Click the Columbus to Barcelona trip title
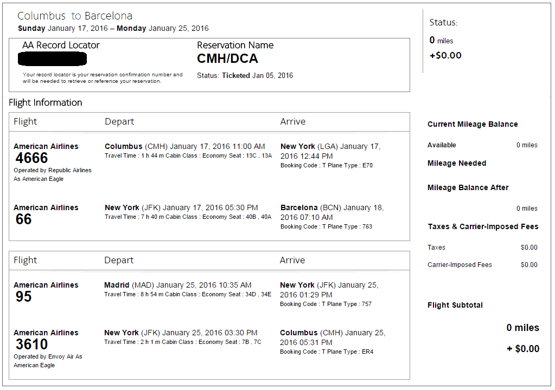Screen dimensions: 555x390 click(75, 16)
